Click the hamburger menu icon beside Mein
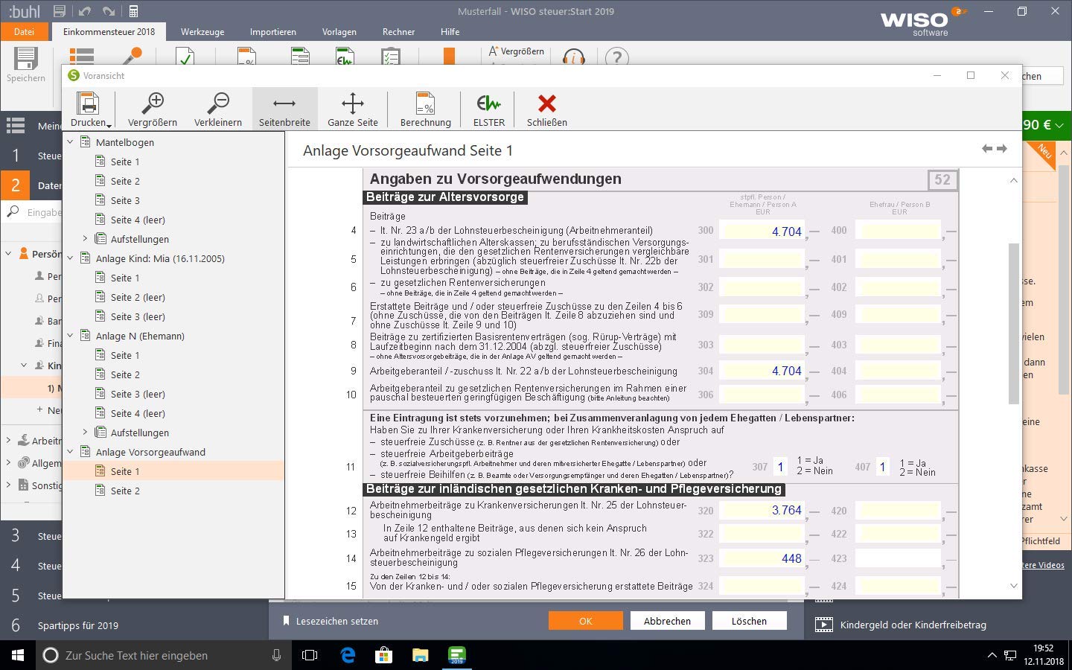 click(16, 125)
